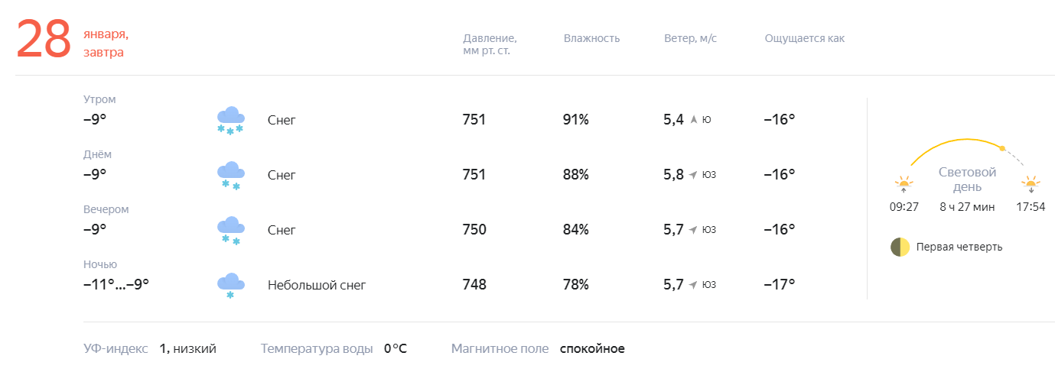Click the magnetic field 'спокойное' value
The height and width of the screenshot is (372, 1055).
[x=592, y=348]
